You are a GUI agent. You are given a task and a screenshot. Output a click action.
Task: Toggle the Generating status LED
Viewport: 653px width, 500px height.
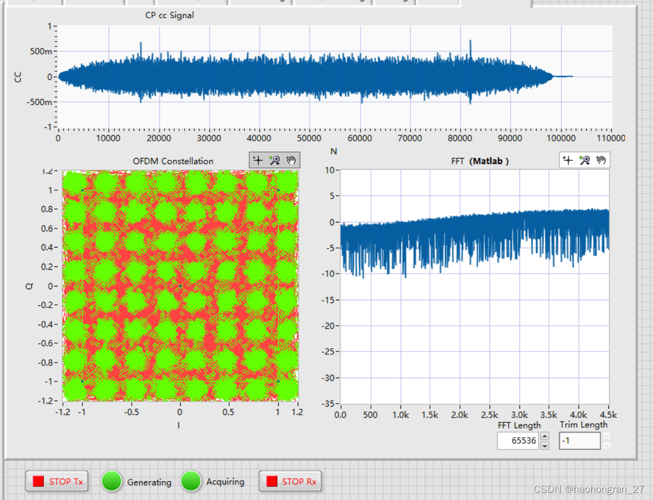(112, 481)
